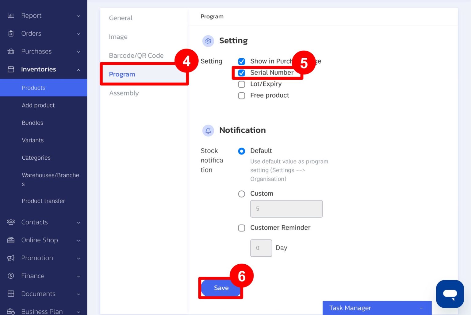Click the Orders clipboard icon
The height and width of the screenshot is (315, 471).
[11, 33]
